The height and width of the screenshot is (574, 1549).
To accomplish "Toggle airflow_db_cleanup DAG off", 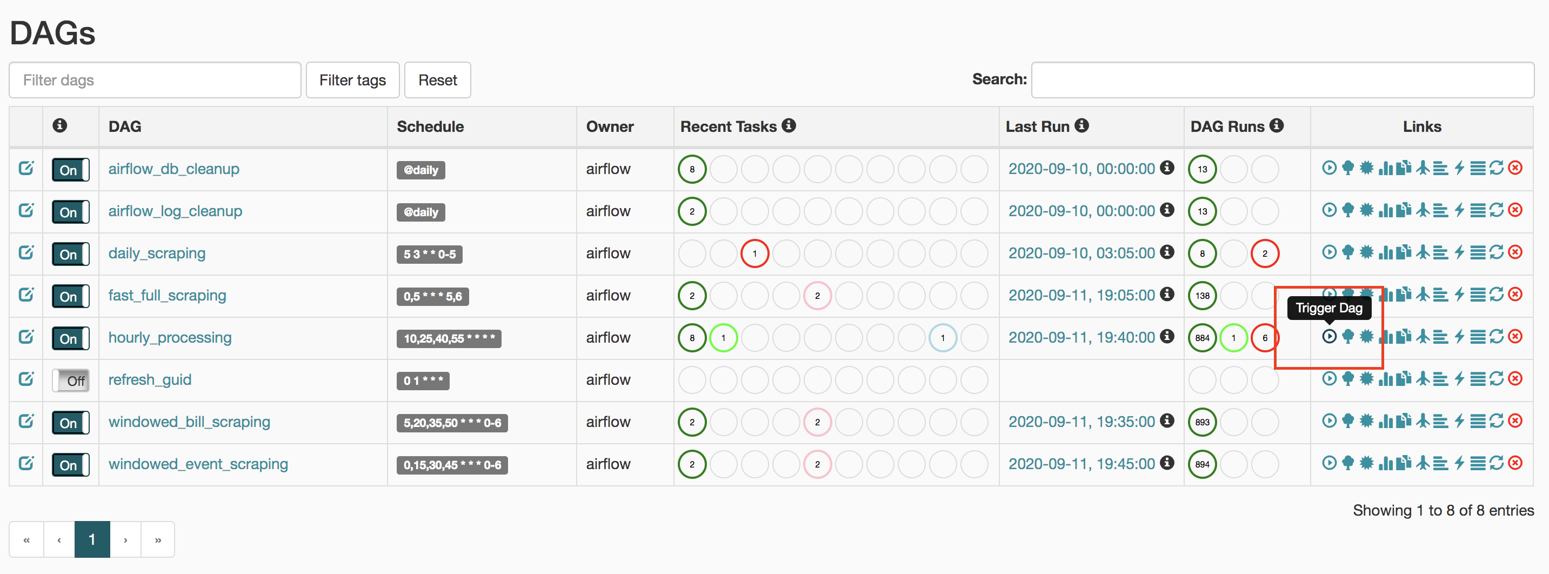I will (70, 170).
